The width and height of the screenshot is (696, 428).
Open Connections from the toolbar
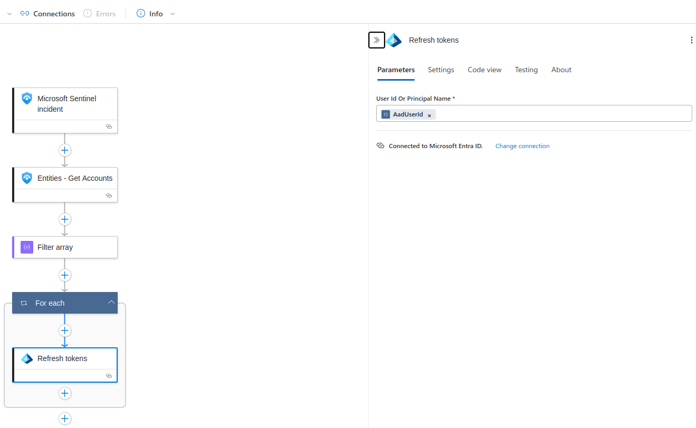point(47,14)
